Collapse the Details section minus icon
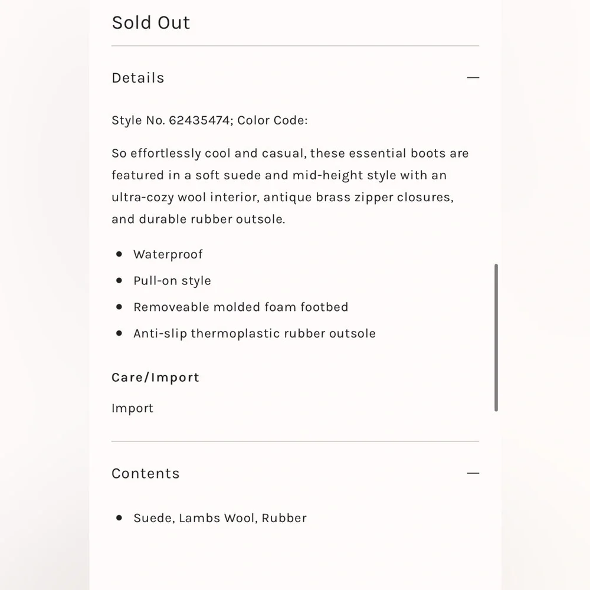Image resolution: width=590 pixels, height=590 pixels. pyautogui.click(x=473, y=77)
